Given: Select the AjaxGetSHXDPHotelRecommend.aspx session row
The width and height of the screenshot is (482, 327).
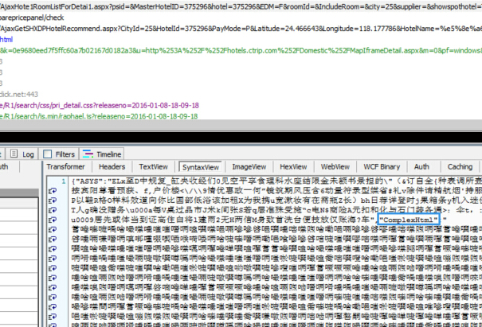Looking at the screenshot, I should 241,29.
